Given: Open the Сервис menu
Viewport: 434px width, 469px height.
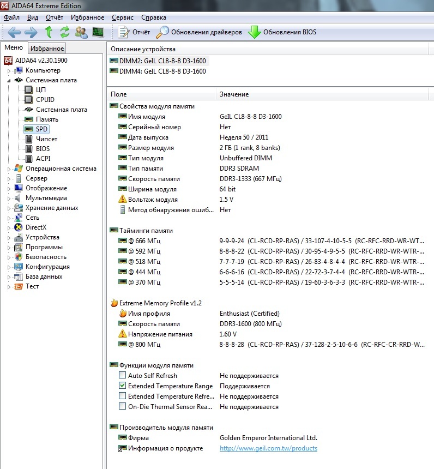Looking at the screenshot, I should click(x=122, y=17).
